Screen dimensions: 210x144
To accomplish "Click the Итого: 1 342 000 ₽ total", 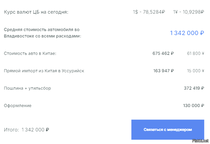I will coord(26,130).
